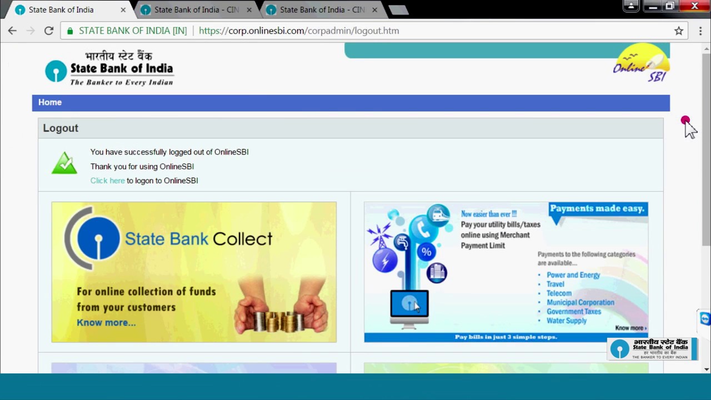Screen dimensions: 711x400
Task: Open Home in the blue navigation bar
Action: point(50,102)
